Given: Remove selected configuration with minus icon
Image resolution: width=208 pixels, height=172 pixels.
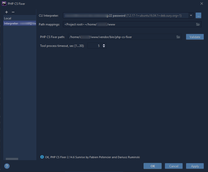Looking at the screenshot, I should click(13, 12).
